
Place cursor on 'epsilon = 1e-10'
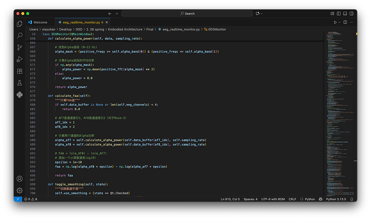point(69,162)
